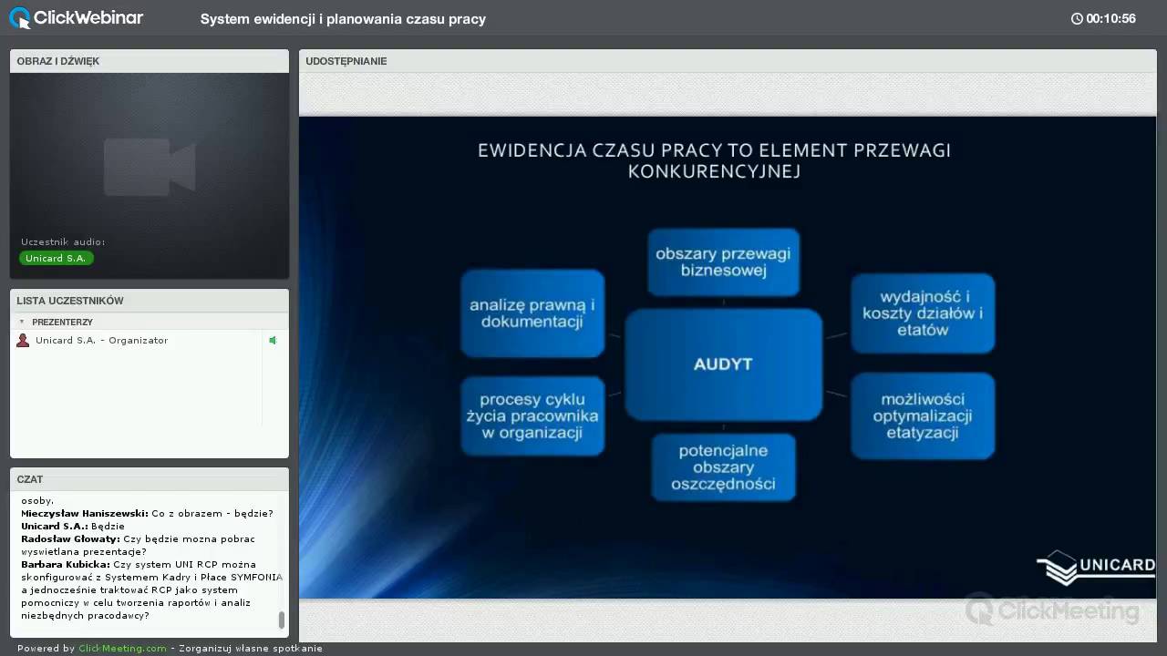Select the LISTA UCZESTNIKÓW panel header

(150, 301)
